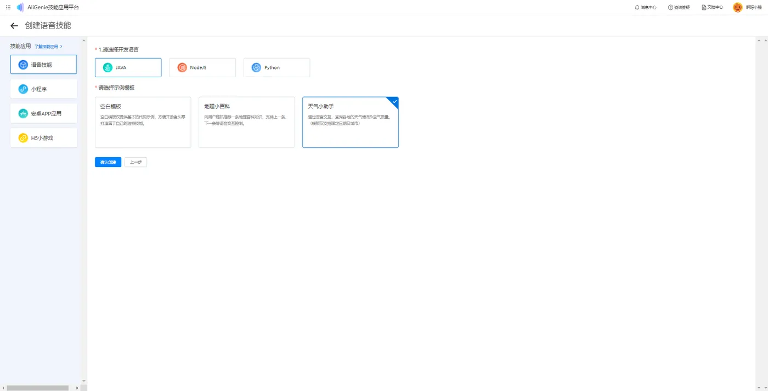Select the 空白模板 template card

tap(143, 122)
